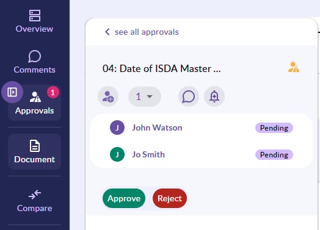
Task: Click the add reminder bell icon
Action: [x=214, y=96]
